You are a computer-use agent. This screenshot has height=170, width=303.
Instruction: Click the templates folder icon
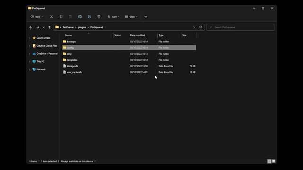[x=64, y=60]
